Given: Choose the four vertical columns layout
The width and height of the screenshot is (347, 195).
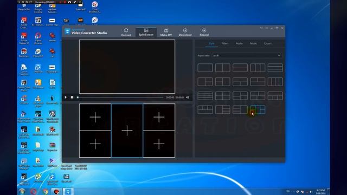Looking at the screenshot, I should 275,82.
